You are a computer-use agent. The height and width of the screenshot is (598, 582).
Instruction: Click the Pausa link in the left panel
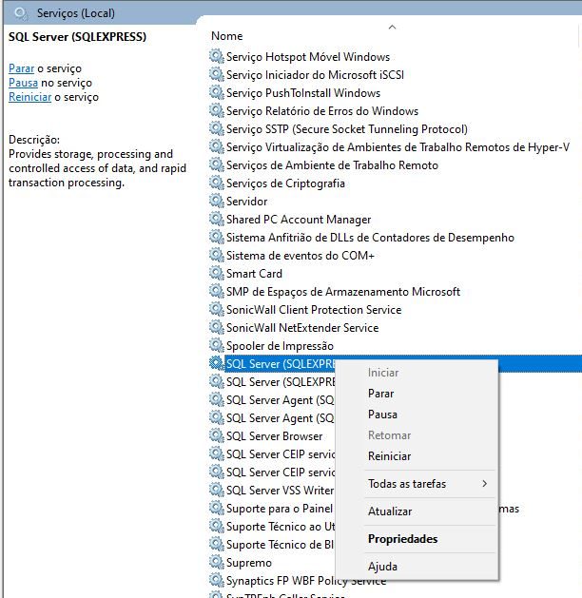pos(23,83)
